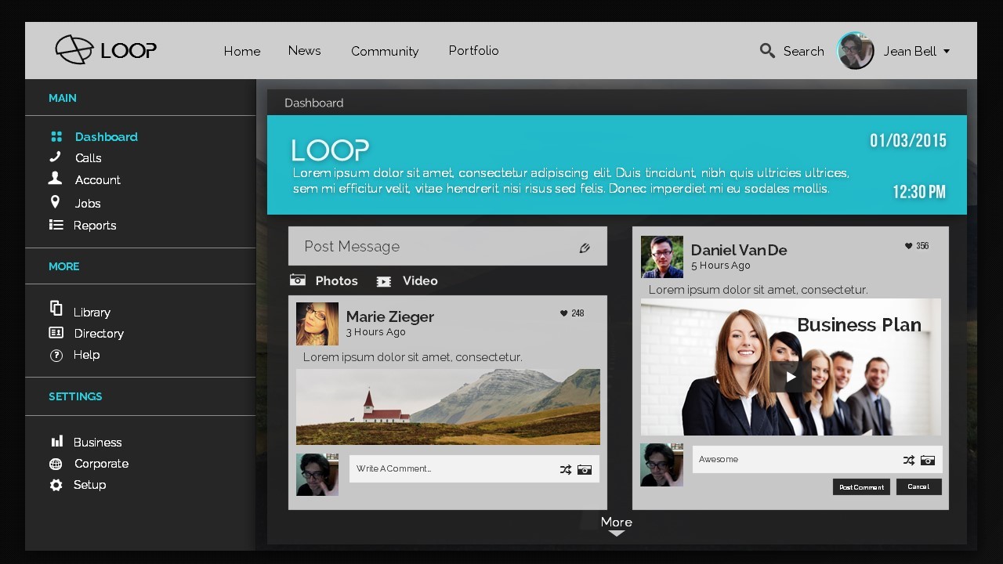Toggle the shuffle icon beside the Awesome comment
Screen dimensions: 1003x564
pyautogui.click(x=907, y=460)
